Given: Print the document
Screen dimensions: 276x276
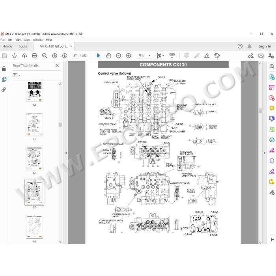Looking at the screenshot, I should coord(34,56).
